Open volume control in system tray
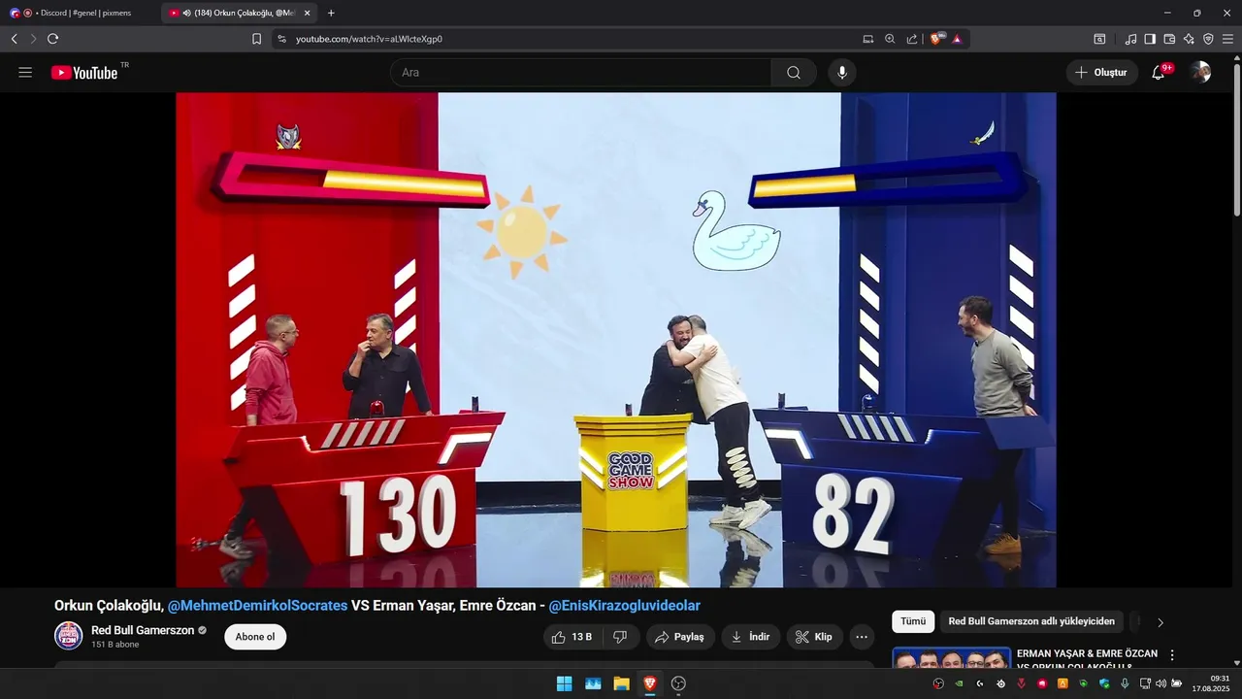 click(x=1160, y=683)
